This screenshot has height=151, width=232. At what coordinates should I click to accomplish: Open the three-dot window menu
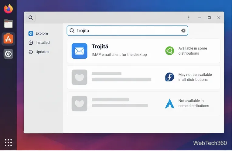point(189,17)
